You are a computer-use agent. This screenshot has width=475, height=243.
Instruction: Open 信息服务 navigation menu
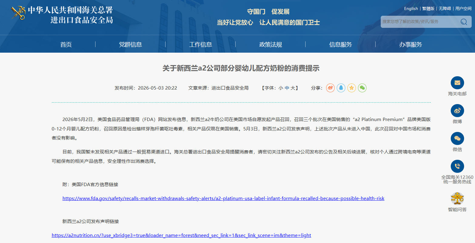coord(340,44)
